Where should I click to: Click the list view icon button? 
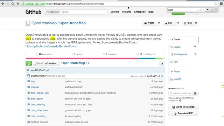pyautogui.click(x=162, y=63)
